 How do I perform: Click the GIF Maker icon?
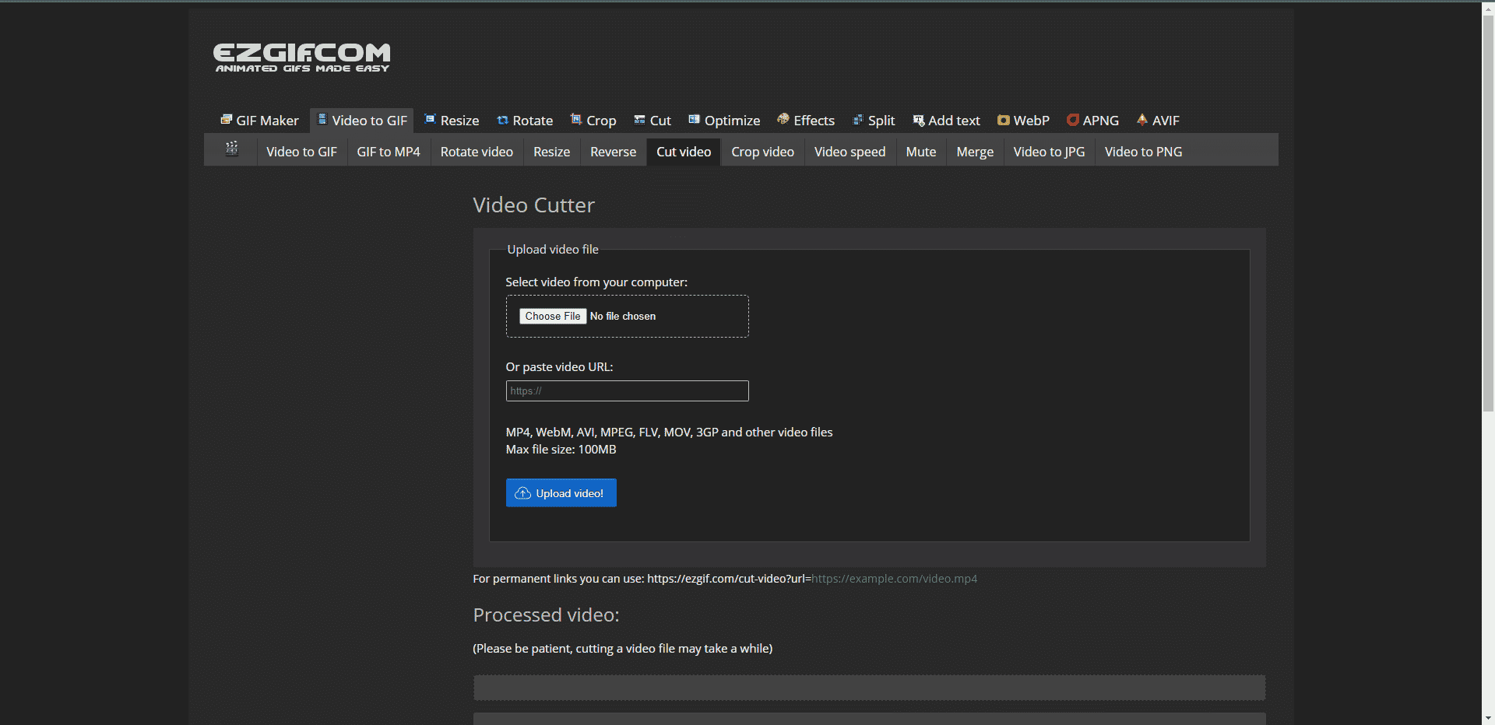point(227,120)
